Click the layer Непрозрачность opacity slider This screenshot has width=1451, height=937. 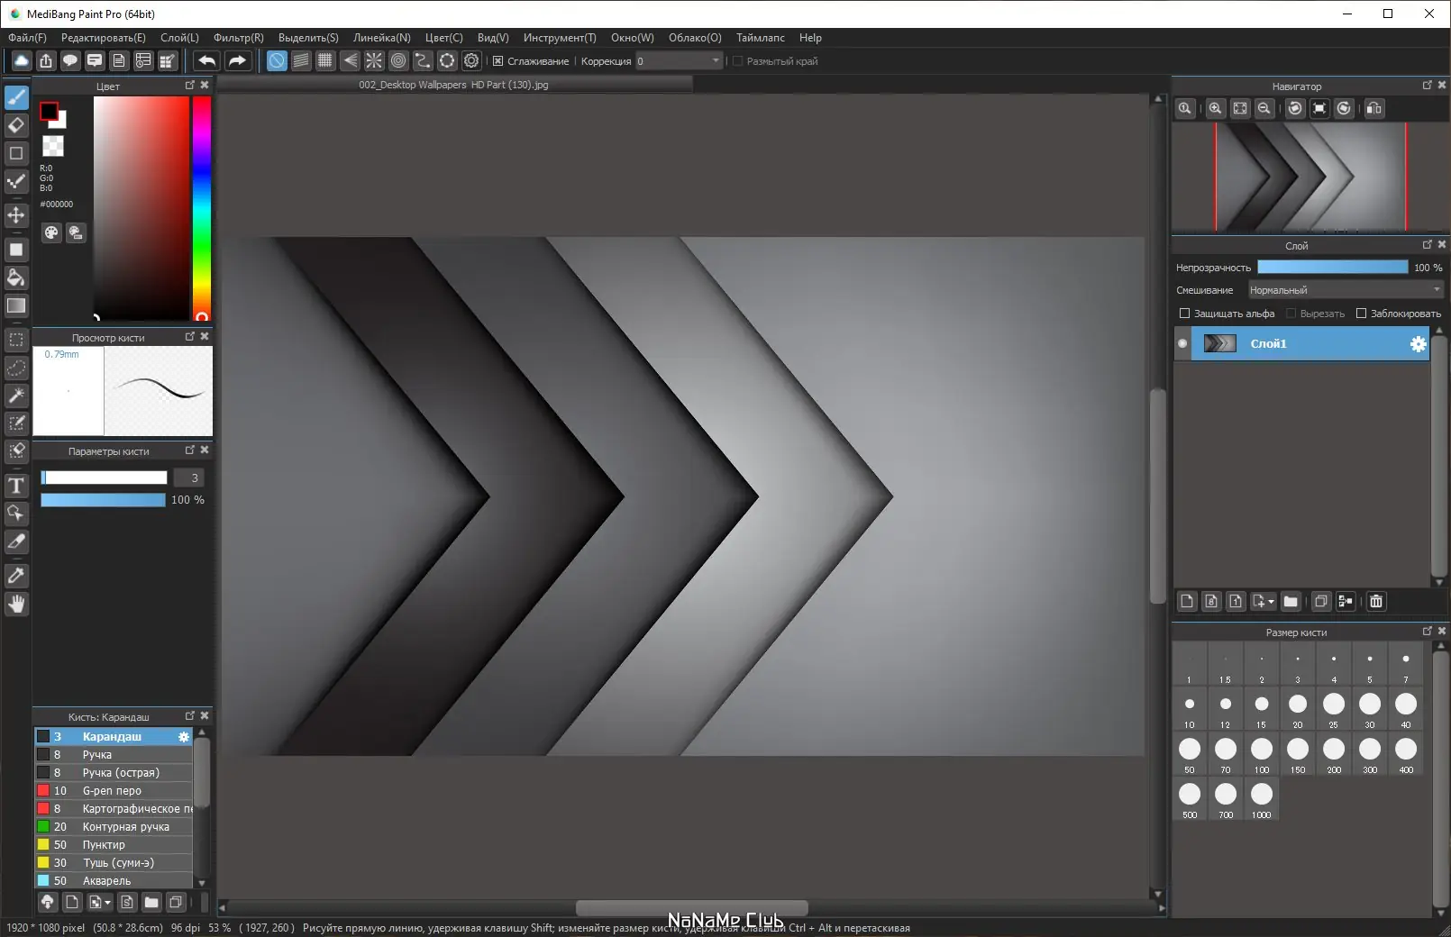pos(1332,268)
